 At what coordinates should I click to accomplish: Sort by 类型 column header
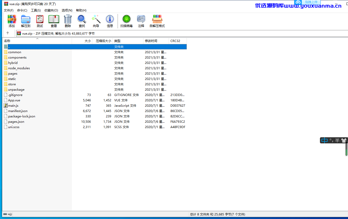tap(128, 41)
